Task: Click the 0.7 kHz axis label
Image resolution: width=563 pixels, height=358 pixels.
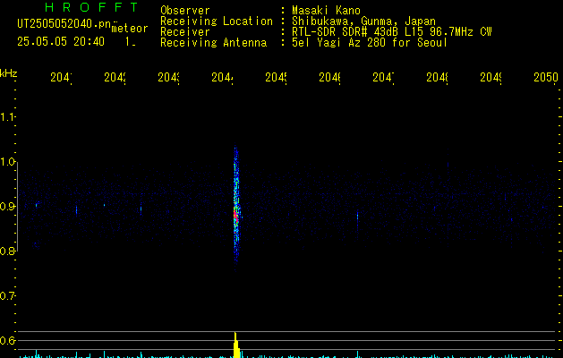Action: click(x=7, y=296)
